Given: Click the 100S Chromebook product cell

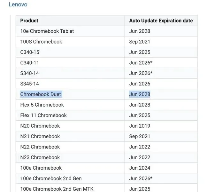Looking at the screenshot, I should 41,42.
